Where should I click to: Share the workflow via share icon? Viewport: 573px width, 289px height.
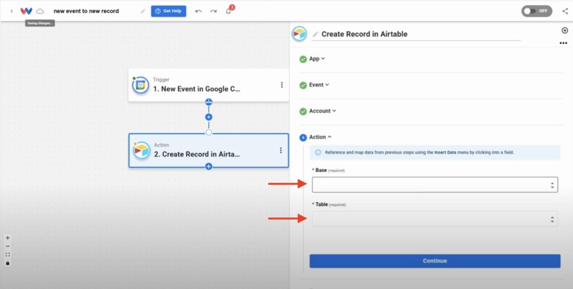(x=565, y=11)
